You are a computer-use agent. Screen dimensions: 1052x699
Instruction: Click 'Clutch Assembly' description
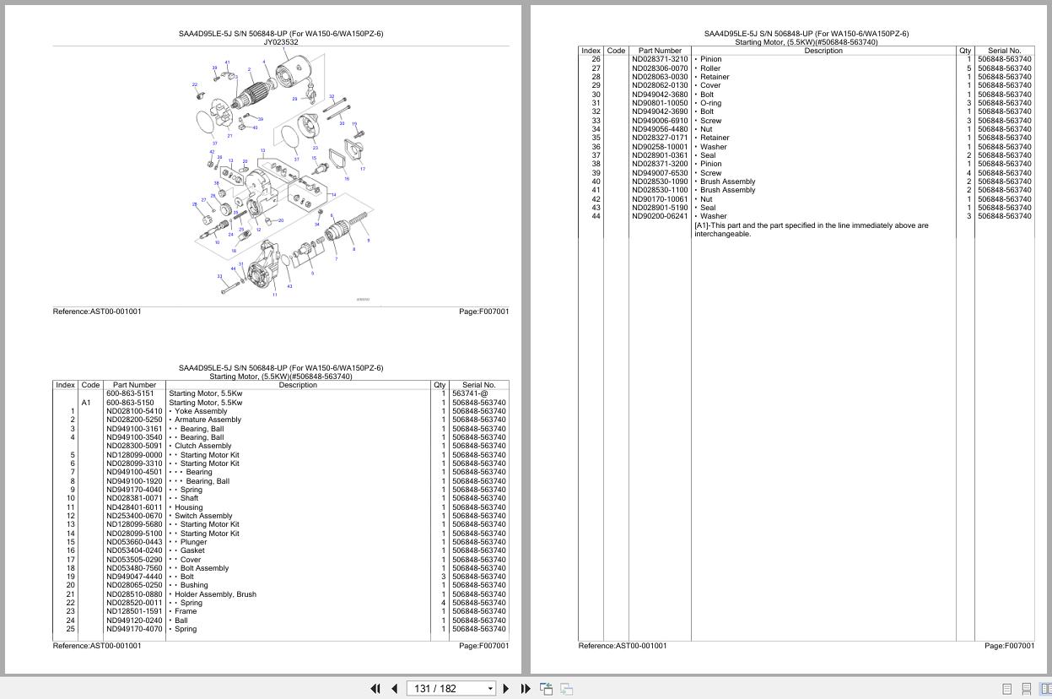(x=202, y=446)
